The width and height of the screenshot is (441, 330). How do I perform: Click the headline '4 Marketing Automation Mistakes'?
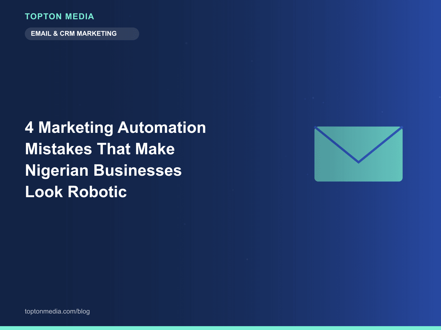115,159
